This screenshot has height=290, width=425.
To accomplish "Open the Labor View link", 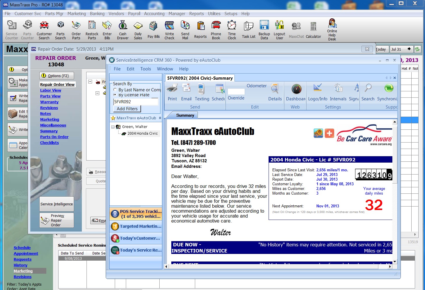I will coord(51,90).
